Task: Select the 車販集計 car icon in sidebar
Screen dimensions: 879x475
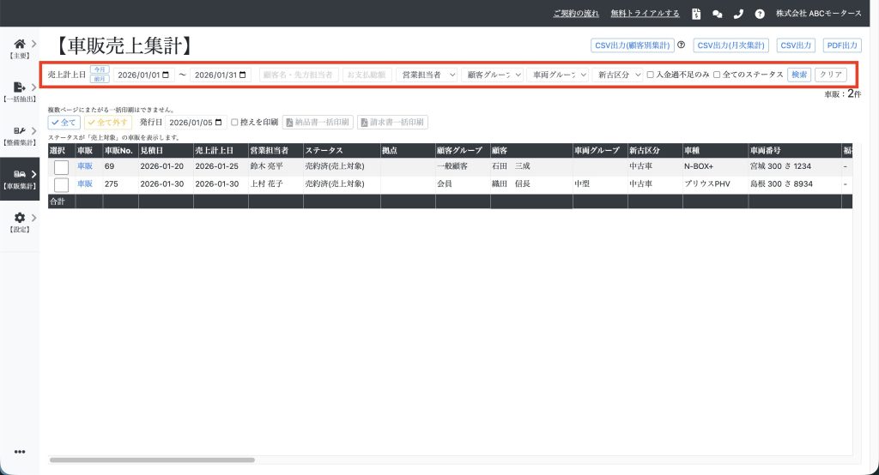Action: (20, 175)
